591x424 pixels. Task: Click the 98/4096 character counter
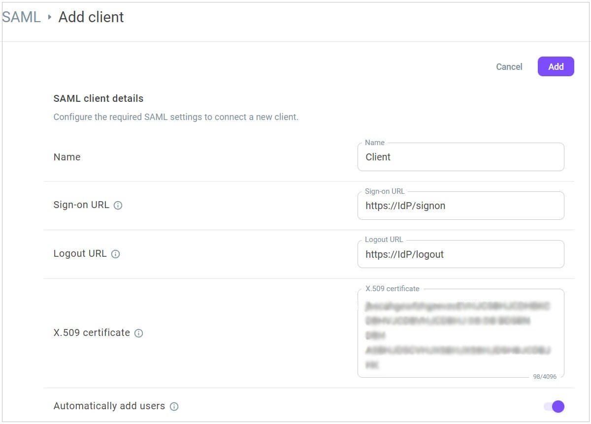click(545, 377)
